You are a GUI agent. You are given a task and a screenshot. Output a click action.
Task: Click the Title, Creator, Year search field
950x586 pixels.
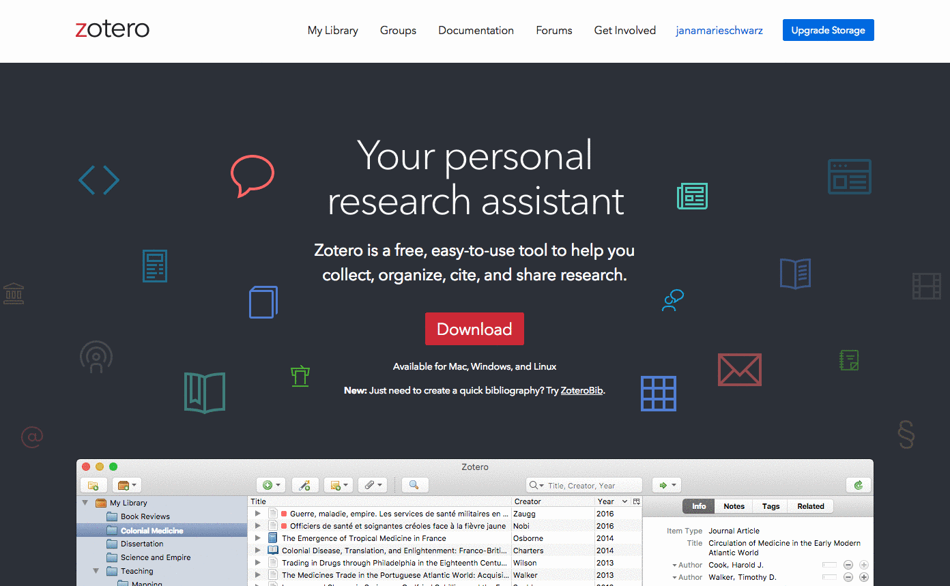(x=584, y=485)
